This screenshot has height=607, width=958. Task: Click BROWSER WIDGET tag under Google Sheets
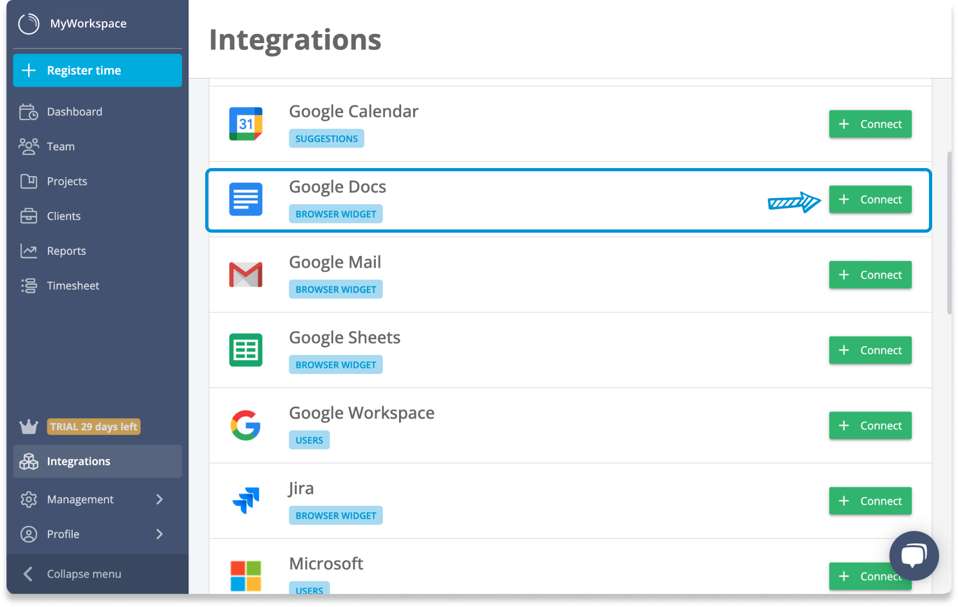pos(335,365)
